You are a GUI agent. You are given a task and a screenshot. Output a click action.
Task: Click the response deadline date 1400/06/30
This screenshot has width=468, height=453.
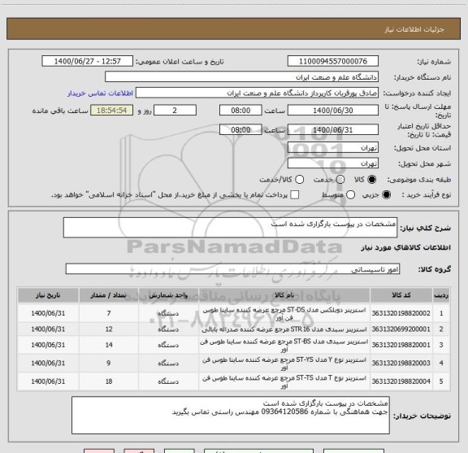(x=333, y=111)
